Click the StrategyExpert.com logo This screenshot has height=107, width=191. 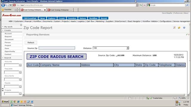coord(12,15)
